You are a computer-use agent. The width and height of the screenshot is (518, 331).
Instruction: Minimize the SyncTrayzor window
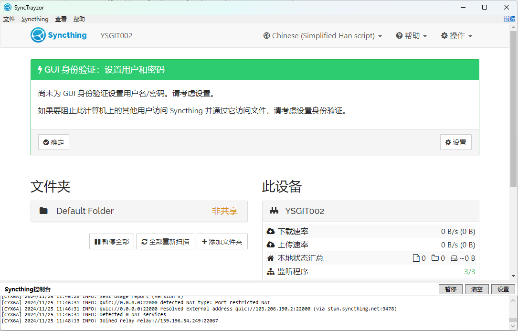(x=463, y=7)
